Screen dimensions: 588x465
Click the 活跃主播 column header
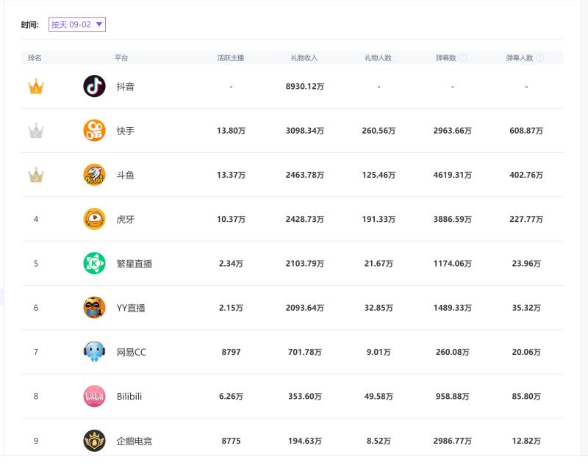(x=231, y=57)
